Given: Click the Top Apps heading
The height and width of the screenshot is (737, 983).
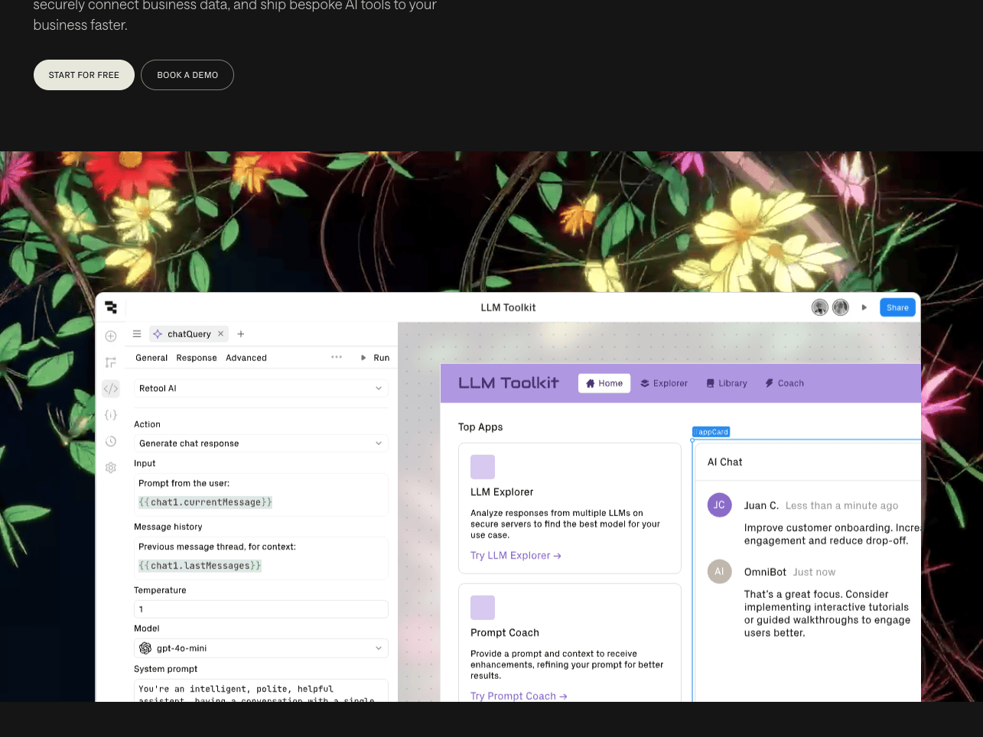Looking at the screenshot, I should (480, 427).
